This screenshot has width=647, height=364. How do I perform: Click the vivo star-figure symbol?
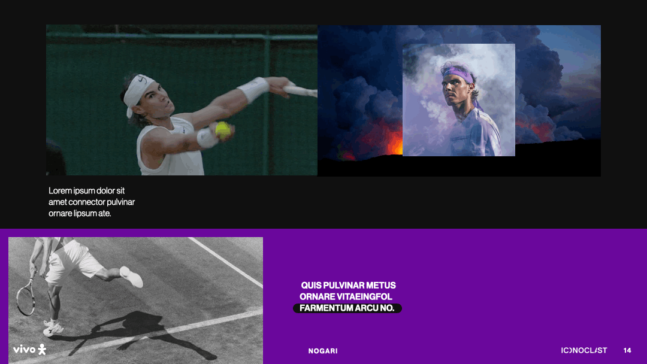42,350
